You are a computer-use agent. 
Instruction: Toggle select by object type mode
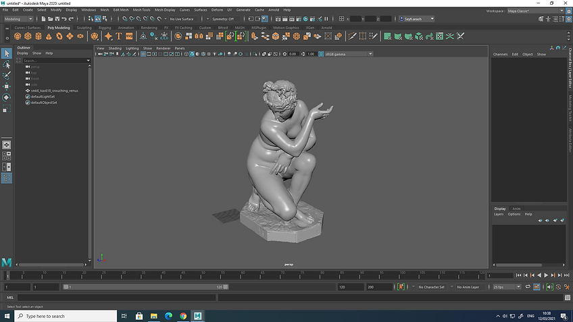[x=98, y=19]
